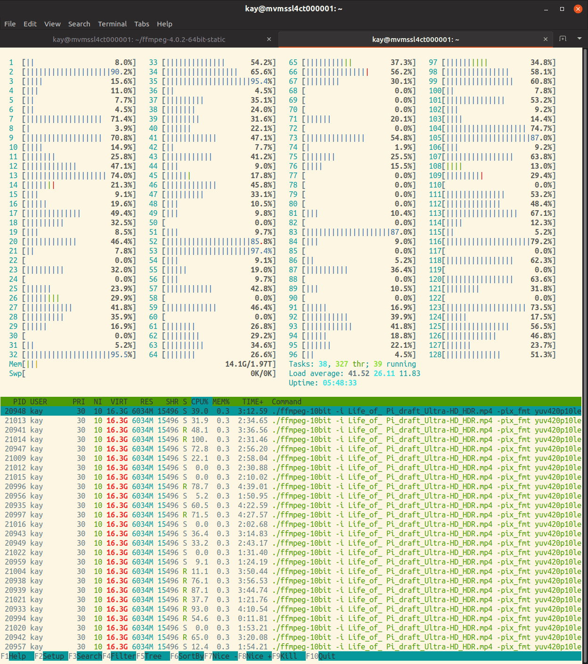Viewport: 588px width, 664px height.
Task: Toggle Tree view in htop
Action: click(153, 656)
